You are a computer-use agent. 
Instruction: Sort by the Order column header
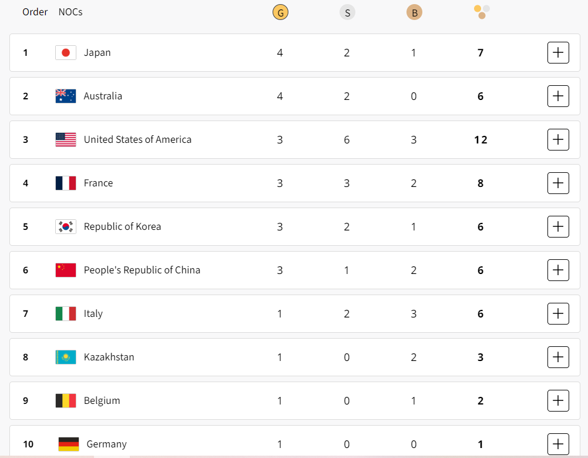pyautogui.click(x=35, y=12)
